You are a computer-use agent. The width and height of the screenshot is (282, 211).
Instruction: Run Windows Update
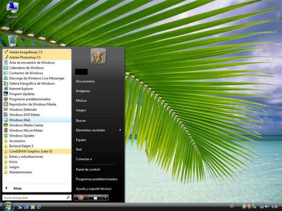(37, 136)
